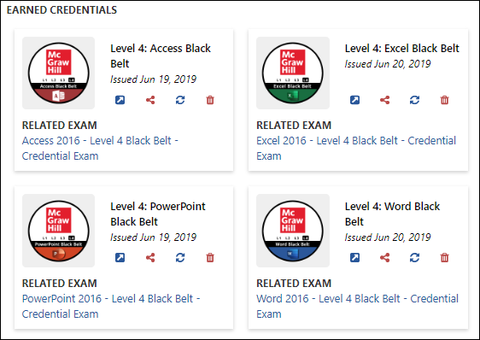The height and width of the screenshot is (340, 480).
Task: Open the Excel Black Belt credential externally
Action: coord(354,100)
